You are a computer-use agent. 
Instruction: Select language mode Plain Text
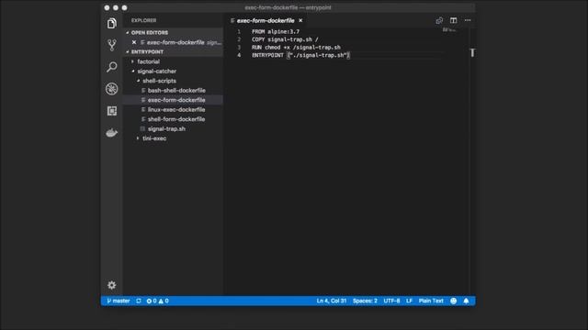click(x=431, y=301)
